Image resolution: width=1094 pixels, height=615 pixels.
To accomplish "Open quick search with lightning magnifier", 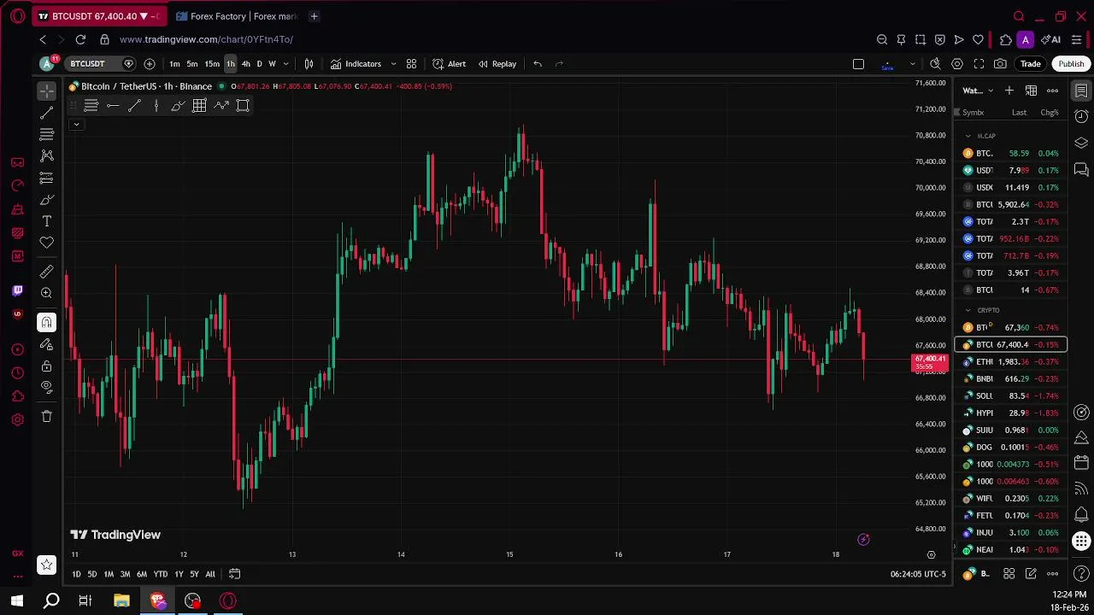I will (x=935, y=64).
